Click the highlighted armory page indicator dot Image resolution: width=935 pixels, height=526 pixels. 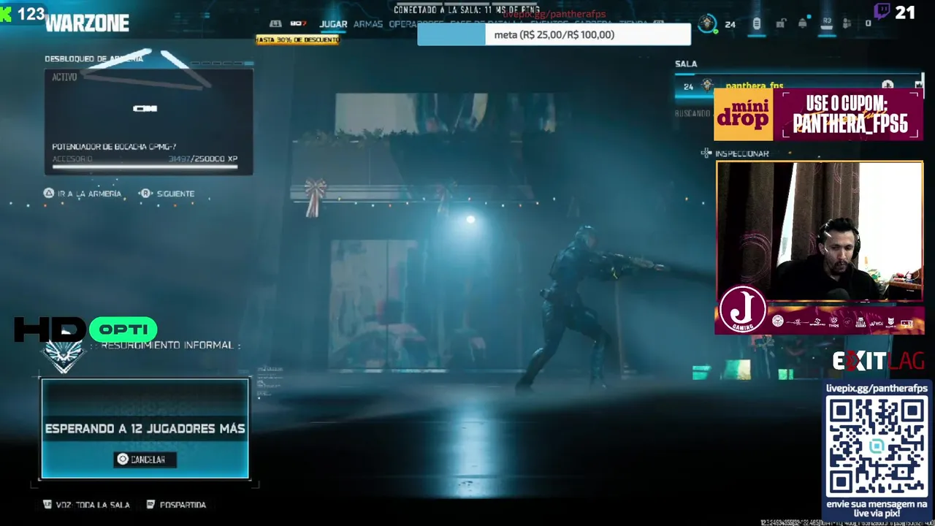click(x=248, y=64)
